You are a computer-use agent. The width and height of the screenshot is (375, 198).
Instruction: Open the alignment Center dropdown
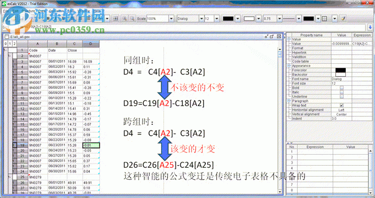pos(108,18)
